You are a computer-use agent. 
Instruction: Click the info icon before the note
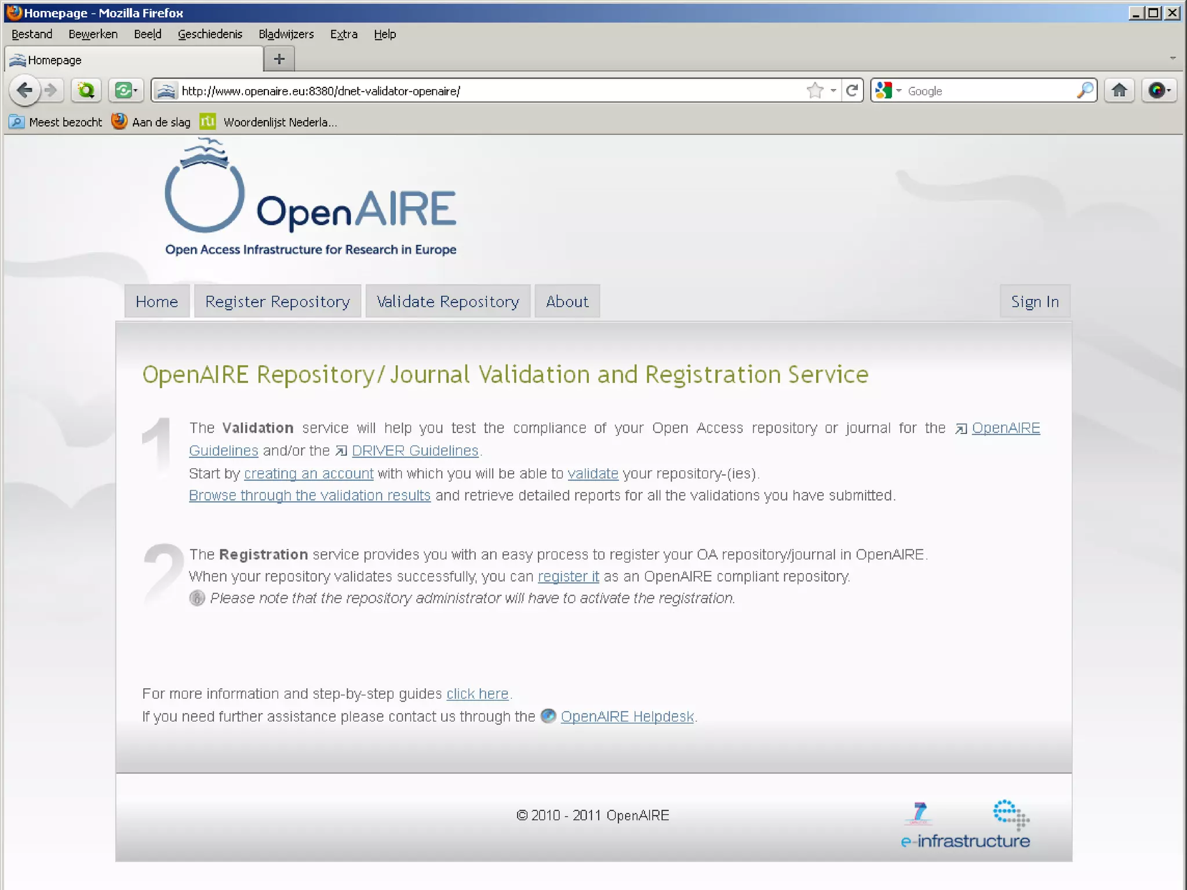[x=197, y=598]
